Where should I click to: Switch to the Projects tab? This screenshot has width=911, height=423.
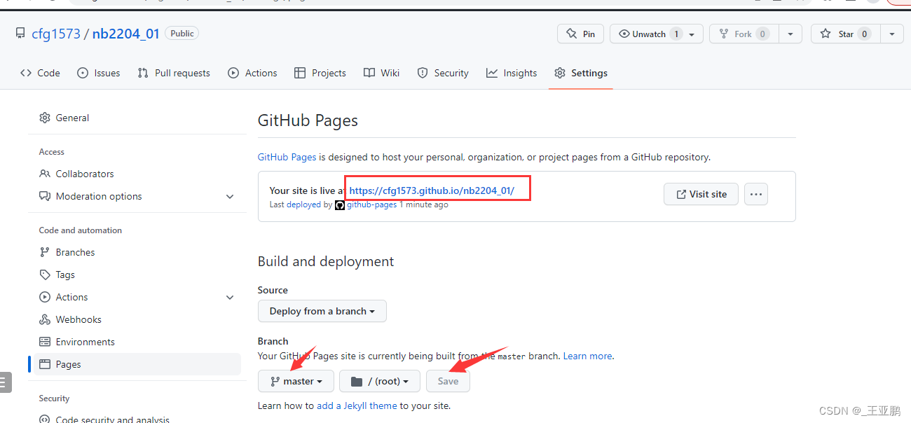point(320,73)
